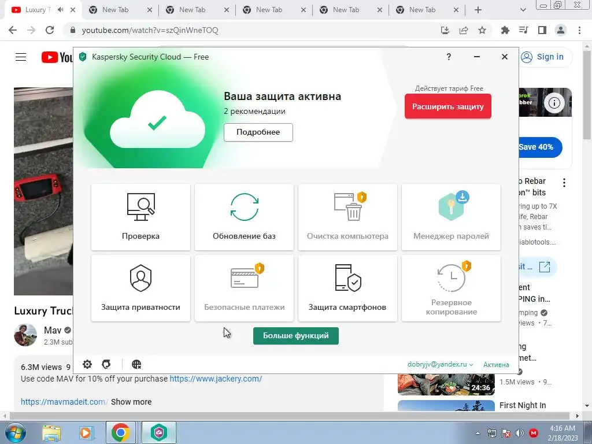The height and width of the screenshot is (444, 592).
Task: Open Windows Start button
Action: [15, 432]
